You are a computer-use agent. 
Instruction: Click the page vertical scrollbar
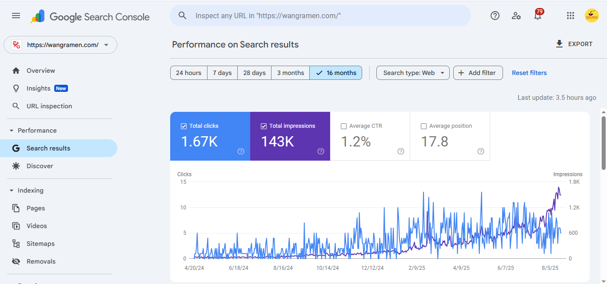[x=603, y=143]
